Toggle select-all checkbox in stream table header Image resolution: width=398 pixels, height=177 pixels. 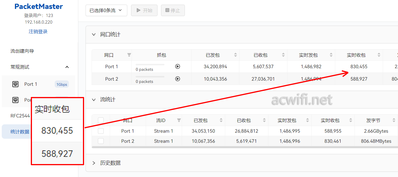pos(101,120)
